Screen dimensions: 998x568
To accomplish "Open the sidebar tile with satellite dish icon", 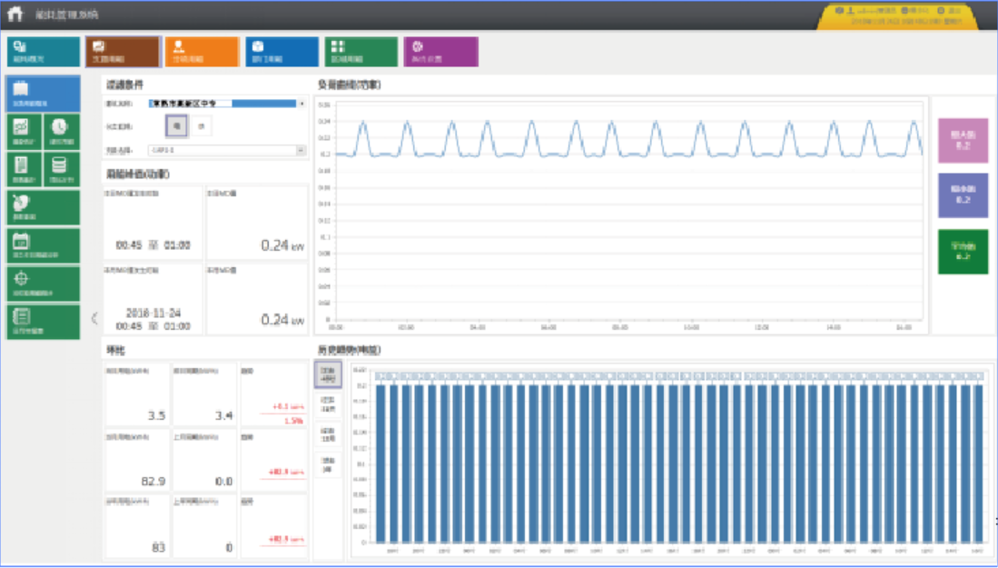I will point(44,207).
